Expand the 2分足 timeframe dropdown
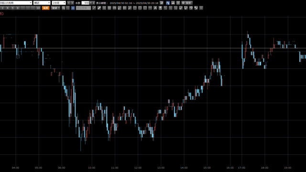 pyautogui.click(x=59, y=3)
